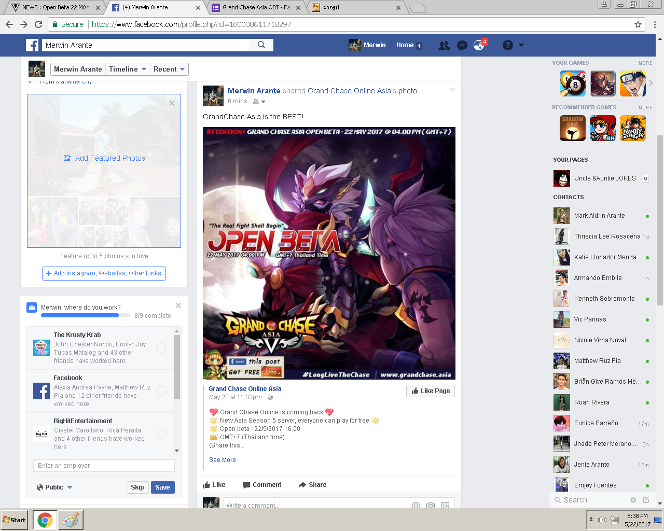Click the volume speaker tray icon
This screenshot has height=531, width=664.
(602, 520)
